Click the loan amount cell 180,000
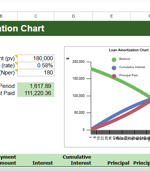 click(x=36, y=58)
